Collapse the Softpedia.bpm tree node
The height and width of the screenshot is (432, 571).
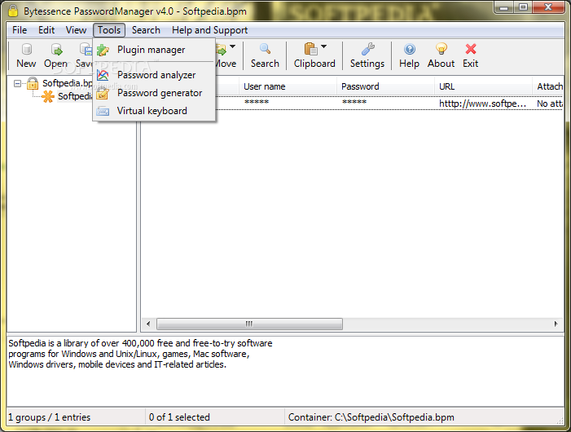[x=17, y=84]
